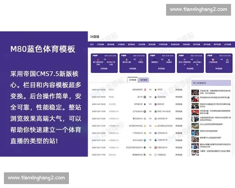Click the 浙江杭州银行女足U18 team logo

pos(145,148)
